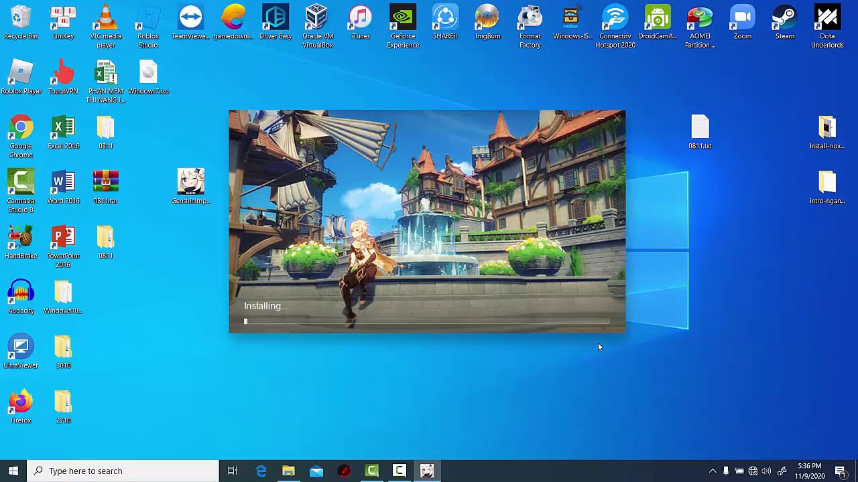Select the Steam desktop shortcut
This screenshot has width=858, height=482.
pos(785,22)
